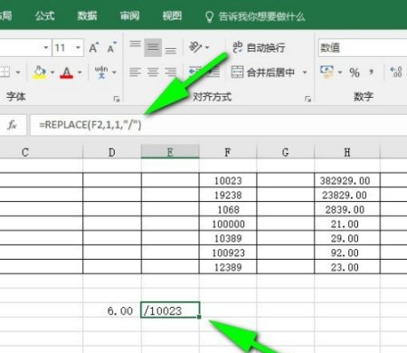Screen dimensions: 407x353
Task: Select cell containing 23.00
Action: (347, 267)
